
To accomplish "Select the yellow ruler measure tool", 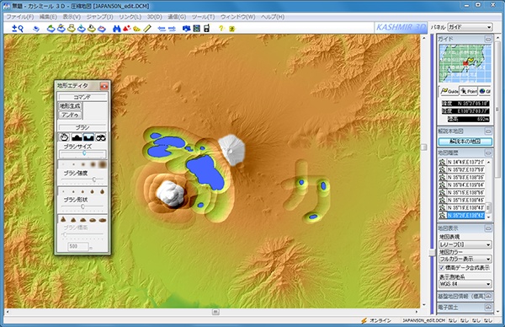I will [147, 29].
